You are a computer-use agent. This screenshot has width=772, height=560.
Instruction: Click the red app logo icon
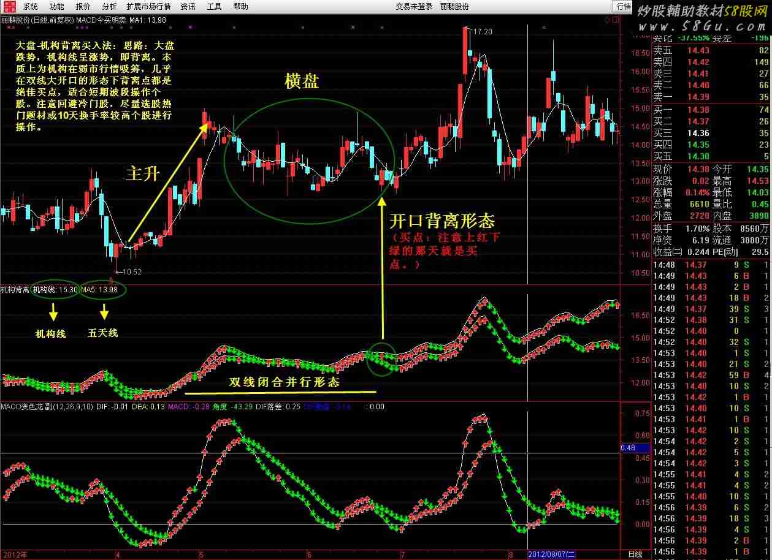(x=8, y=6)
